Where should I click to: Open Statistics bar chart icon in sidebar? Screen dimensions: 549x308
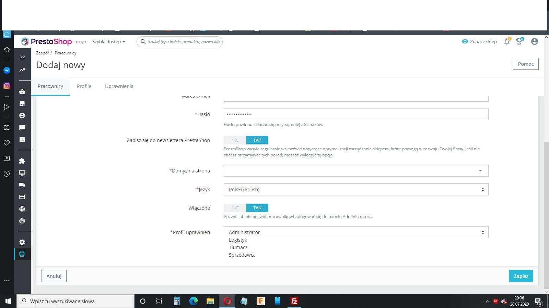pyautogui.click(x=22, y=139)
